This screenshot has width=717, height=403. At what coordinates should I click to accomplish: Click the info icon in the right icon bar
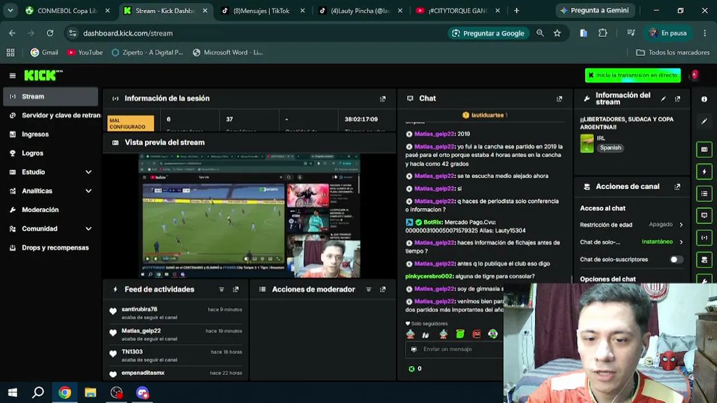click(704, 99)
